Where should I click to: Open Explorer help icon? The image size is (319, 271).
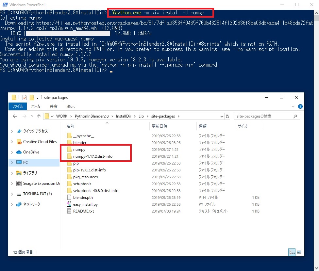[x=300, y=106]
